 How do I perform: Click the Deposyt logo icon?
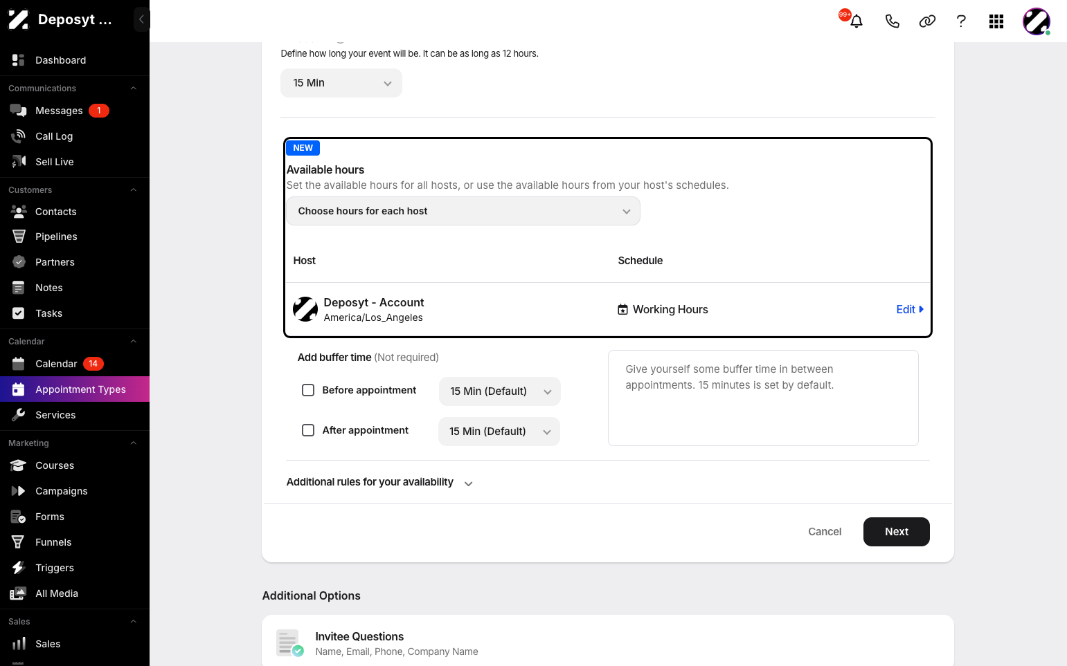click(18, 19)
